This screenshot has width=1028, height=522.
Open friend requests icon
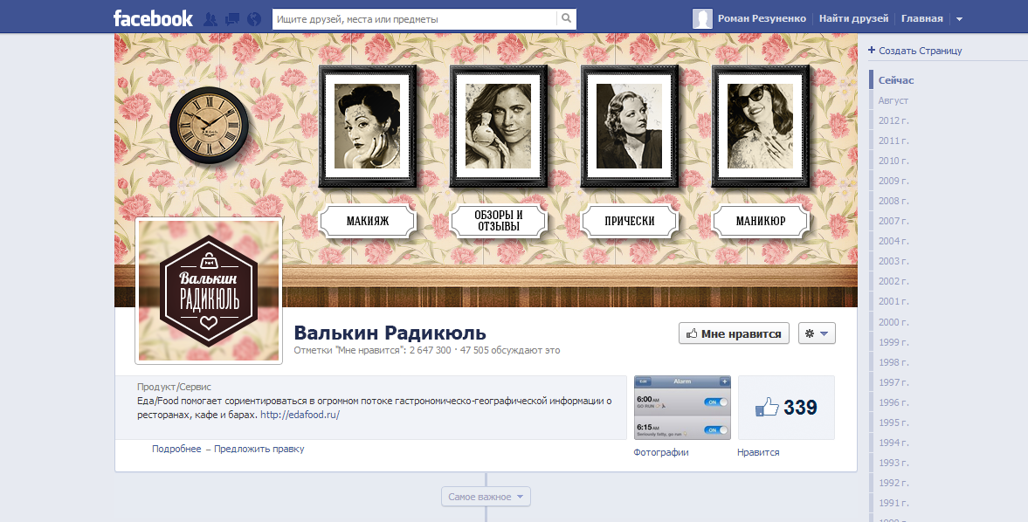coord(210,18)
